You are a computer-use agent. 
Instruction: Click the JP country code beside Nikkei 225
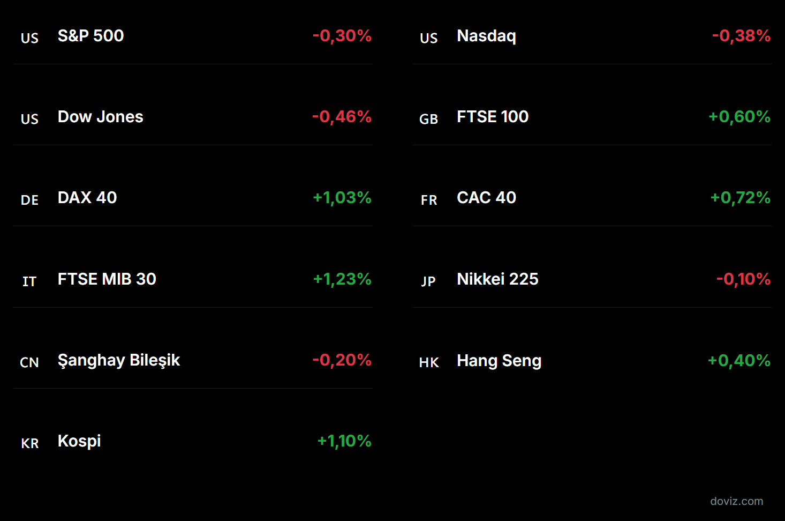[428, 281]
